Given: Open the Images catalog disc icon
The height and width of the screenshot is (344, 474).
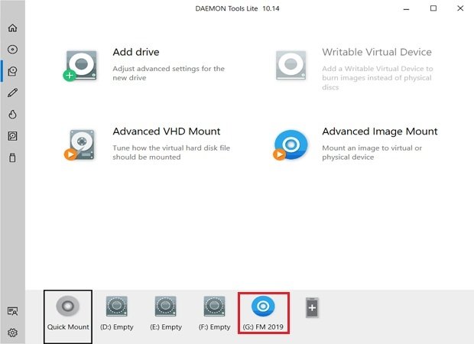Looking at the screenshot, I should 12,49.
